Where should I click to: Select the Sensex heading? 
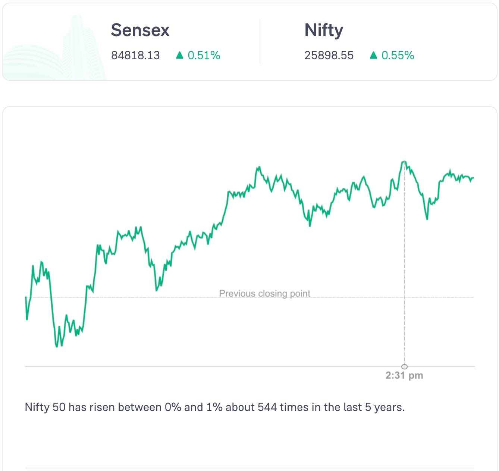140,30
